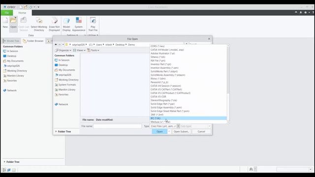Open the Views dropdown in dialog

click(79, 50)
